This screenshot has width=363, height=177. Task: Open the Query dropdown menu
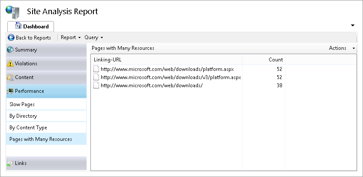point(94,38)
